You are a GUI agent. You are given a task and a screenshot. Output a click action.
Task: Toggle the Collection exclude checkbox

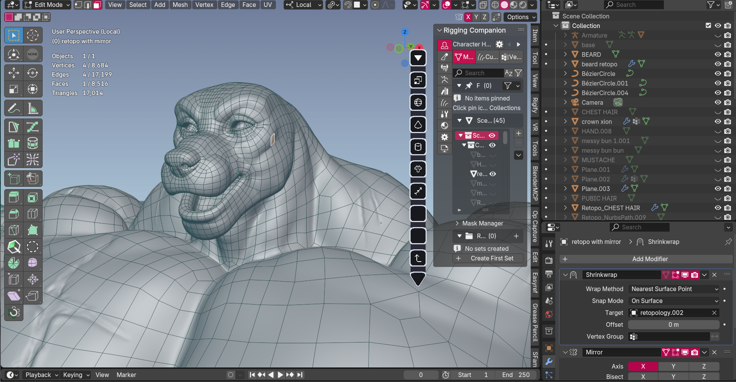click(708, 26)
